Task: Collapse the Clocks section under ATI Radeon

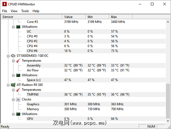Action: click(x=13, y=99)
